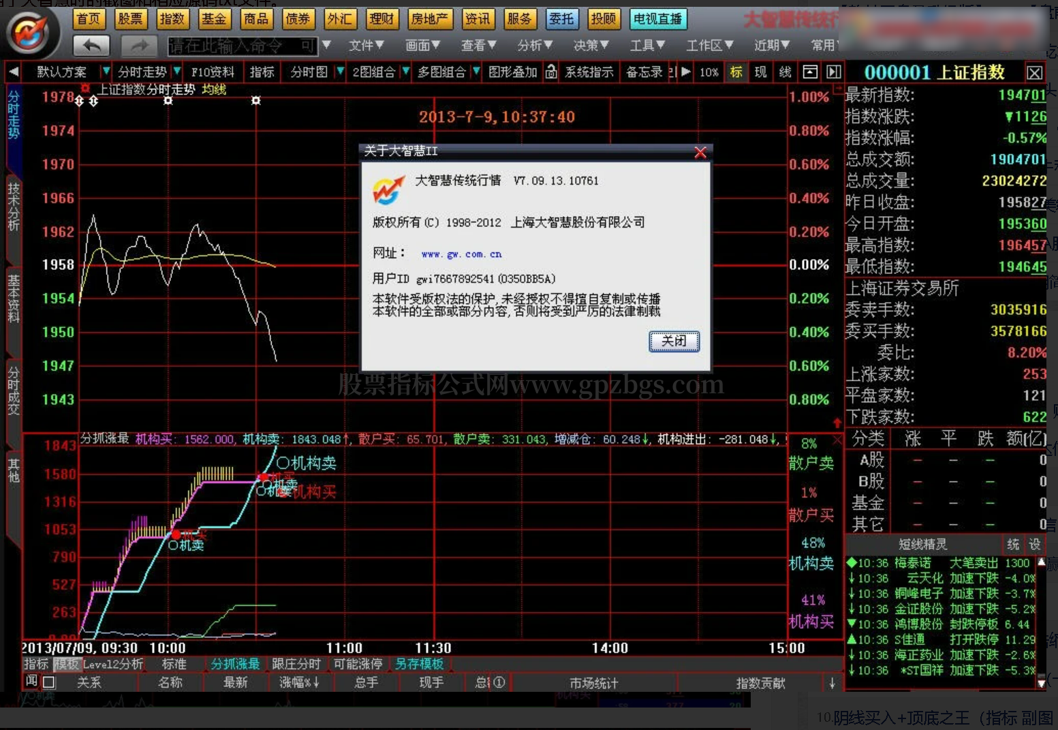The height and width of the screenshot is (730, 1058).
Task: Go back with the left arrow button
Action: coord(91,46)
